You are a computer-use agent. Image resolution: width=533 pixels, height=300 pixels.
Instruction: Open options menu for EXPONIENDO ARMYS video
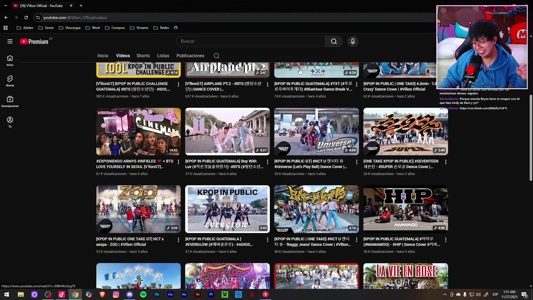[x=179, y=162]
